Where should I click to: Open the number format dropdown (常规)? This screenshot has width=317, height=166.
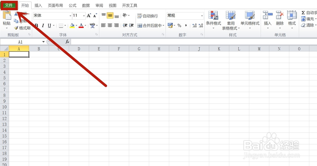[x=202, y=16]
